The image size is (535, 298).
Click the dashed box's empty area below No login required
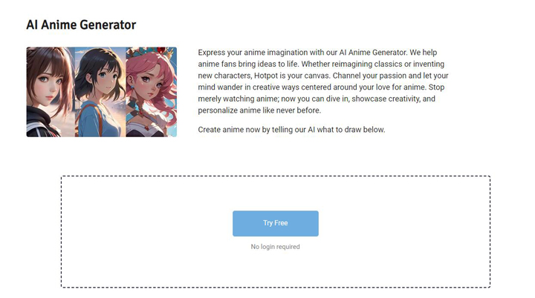point(276,269)
